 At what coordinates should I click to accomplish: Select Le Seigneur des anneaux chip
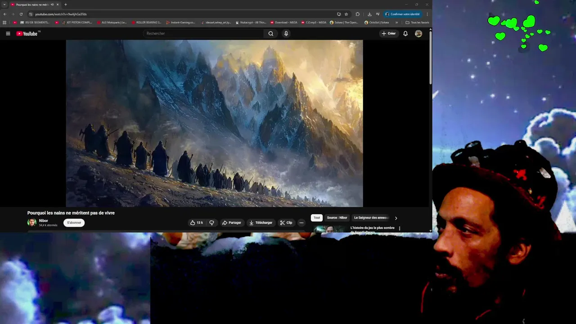pyautogui.click(x=371, y=218)
